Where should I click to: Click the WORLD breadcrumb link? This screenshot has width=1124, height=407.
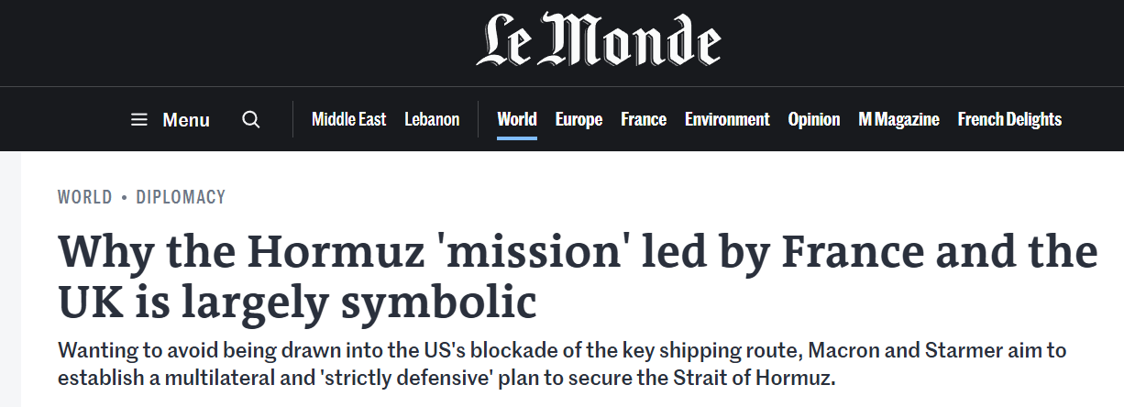click(84, 197)
